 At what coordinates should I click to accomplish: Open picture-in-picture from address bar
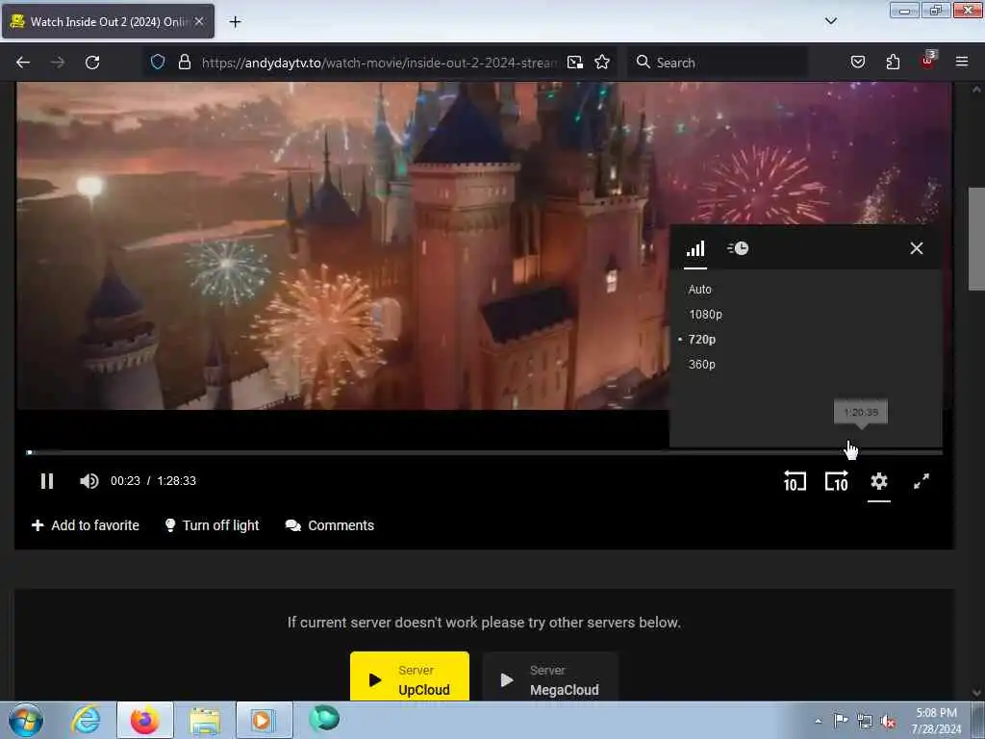pyautogui.click(x=575, y=63)
